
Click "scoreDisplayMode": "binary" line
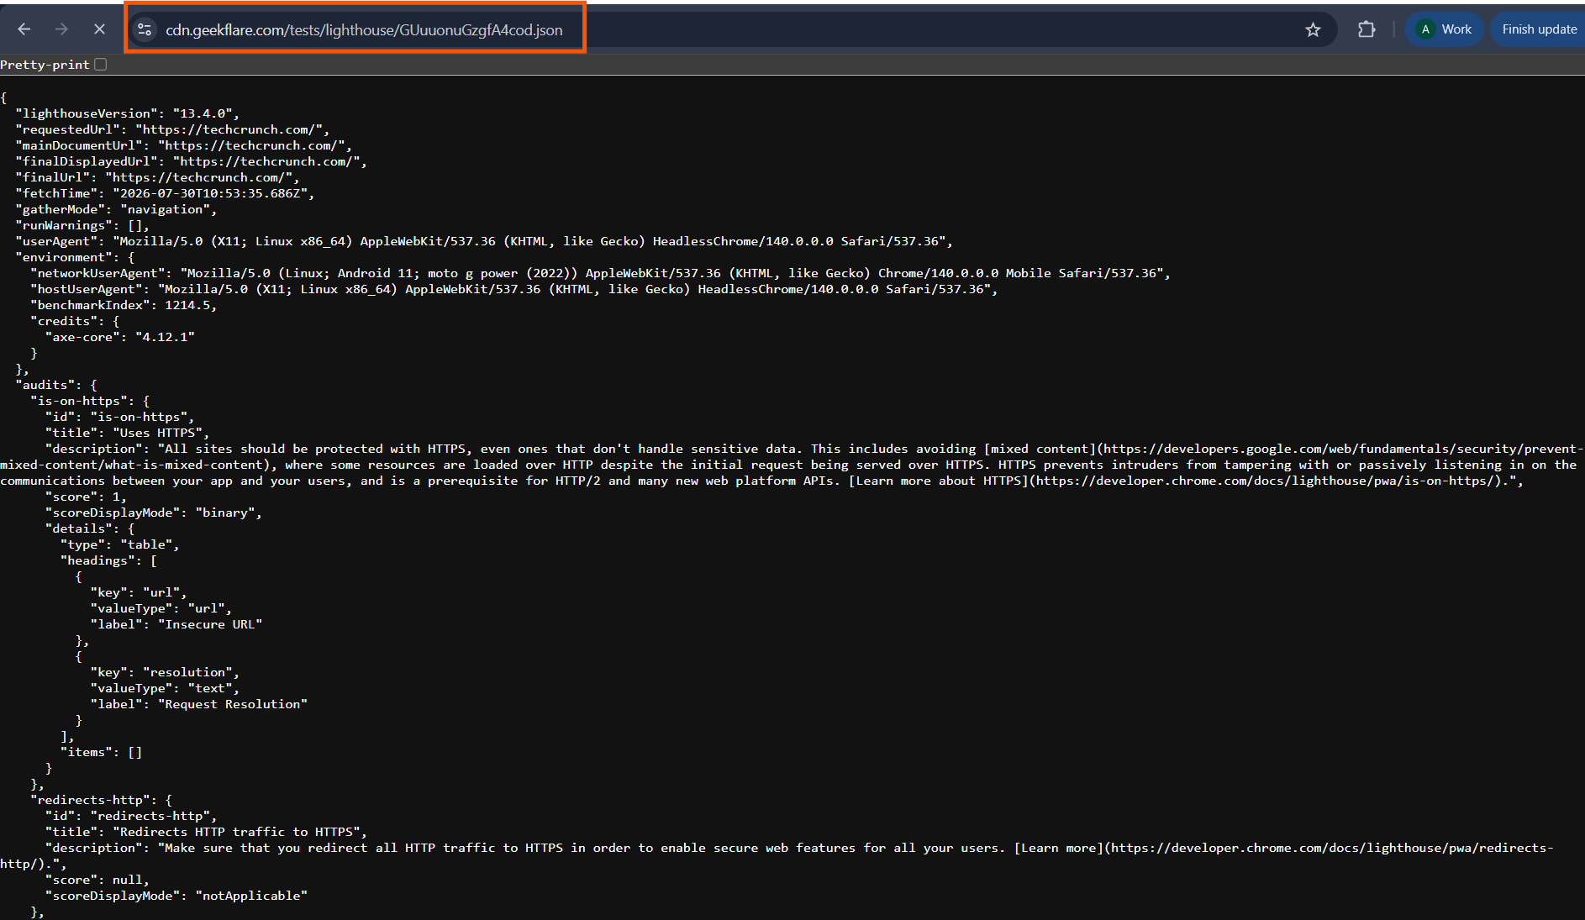point(154,513)
